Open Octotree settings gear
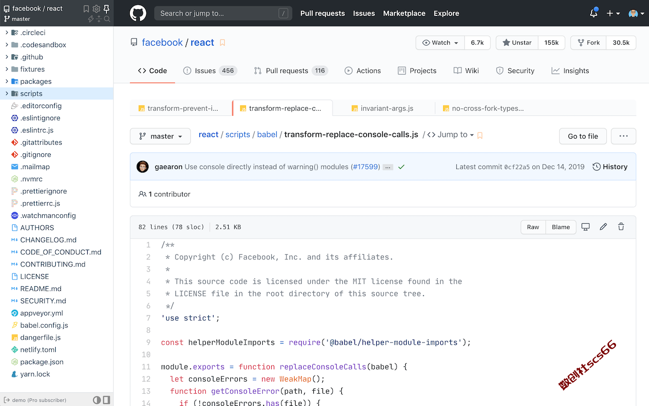Image resolution: width=649 pixels, height=406 pixels. [x=96, y=9]
